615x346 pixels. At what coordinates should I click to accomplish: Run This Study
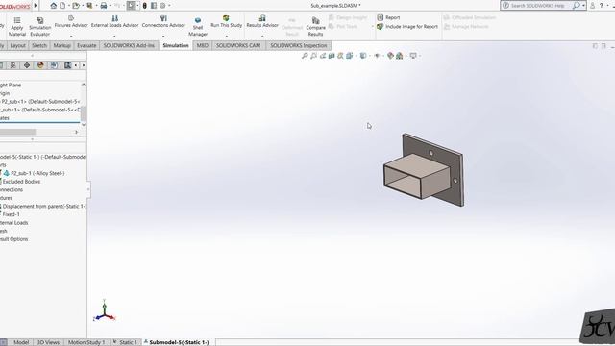(x=227, y=21)
